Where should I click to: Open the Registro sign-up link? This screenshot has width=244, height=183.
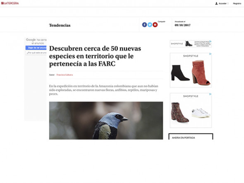(x=237, y=3)
